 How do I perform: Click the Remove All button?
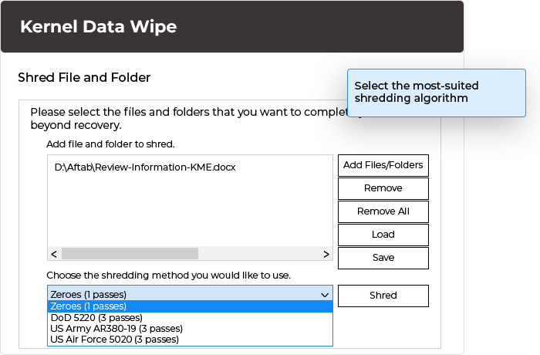point(383,211)
